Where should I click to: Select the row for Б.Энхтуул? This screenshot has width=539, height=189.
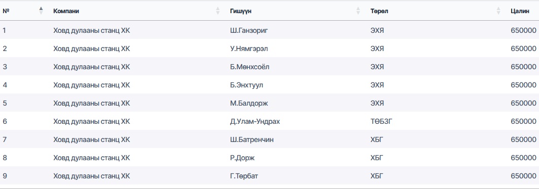269,85
